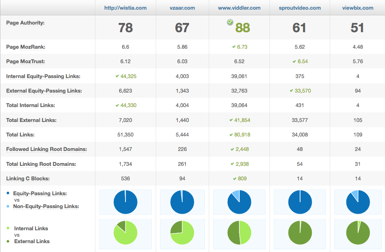Viewport: 385px width, 252px height.
Task: Click the Linking C Blocks label
Action: (x=28, y=179)
